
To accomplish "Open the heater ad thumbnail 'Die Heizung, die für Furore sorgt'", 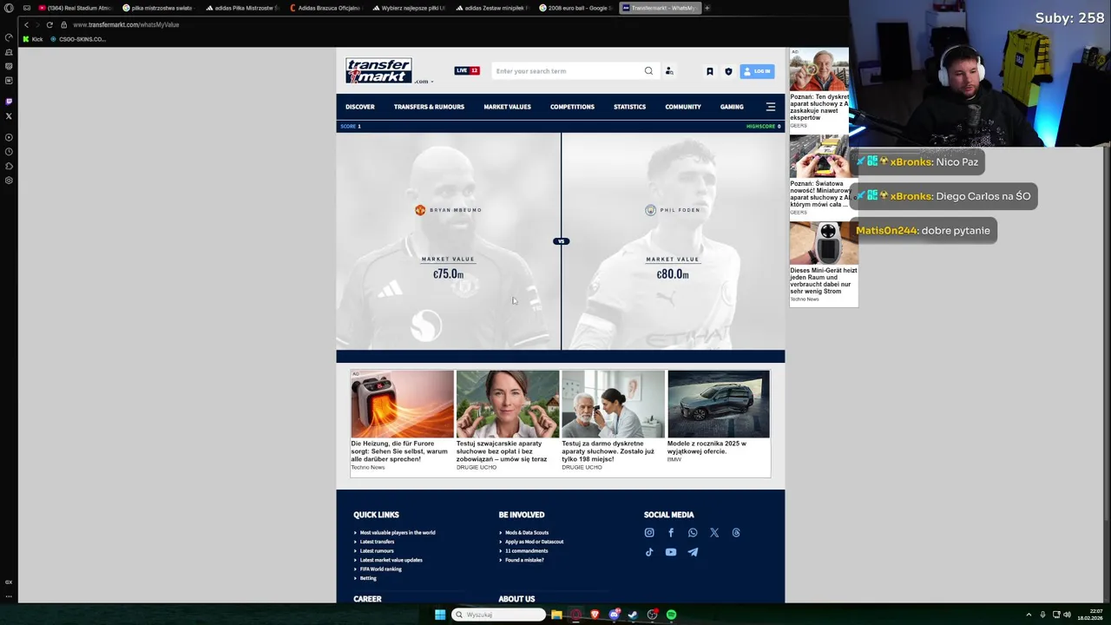I will (402, 405).
